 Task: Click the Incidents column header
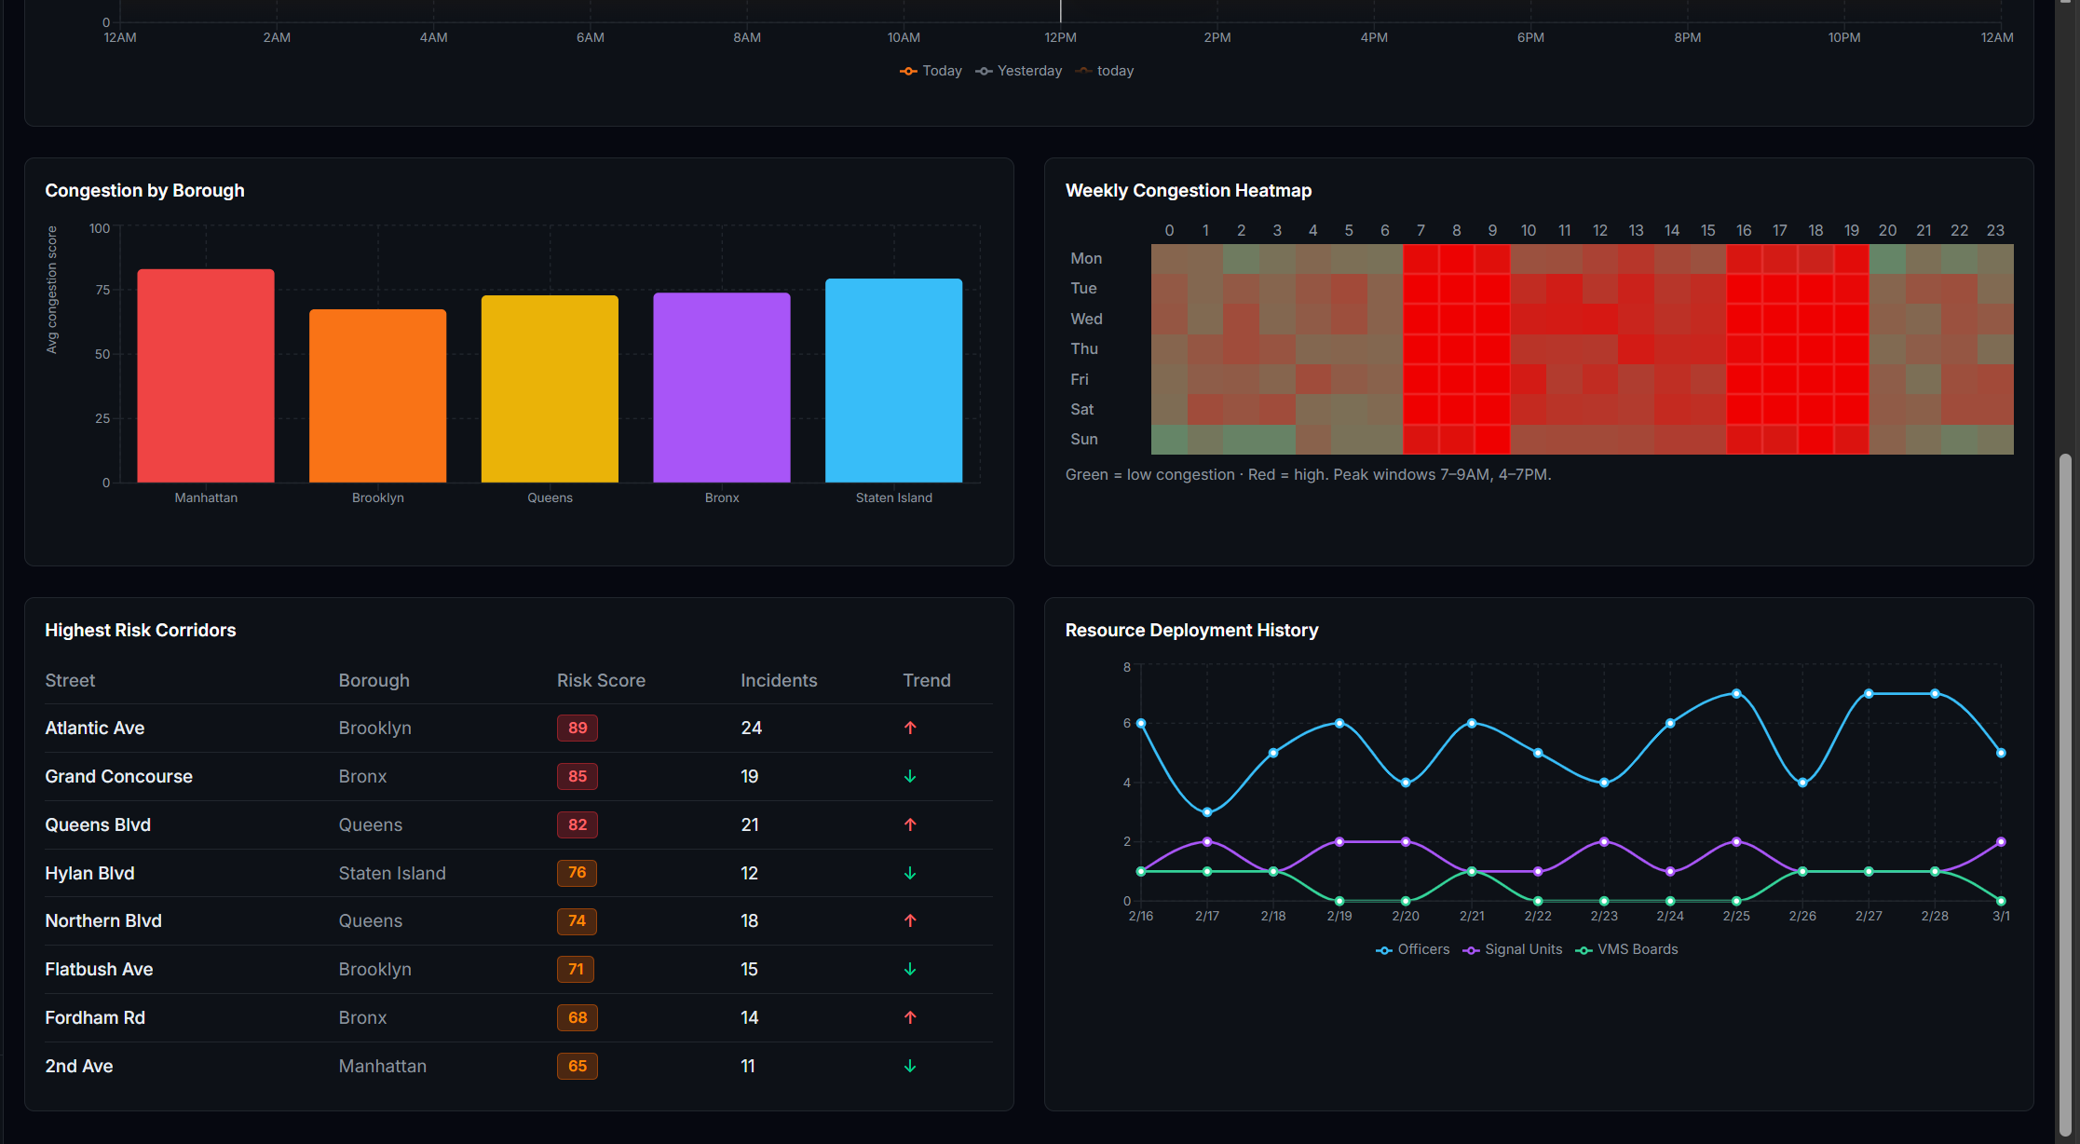point(779,680)
